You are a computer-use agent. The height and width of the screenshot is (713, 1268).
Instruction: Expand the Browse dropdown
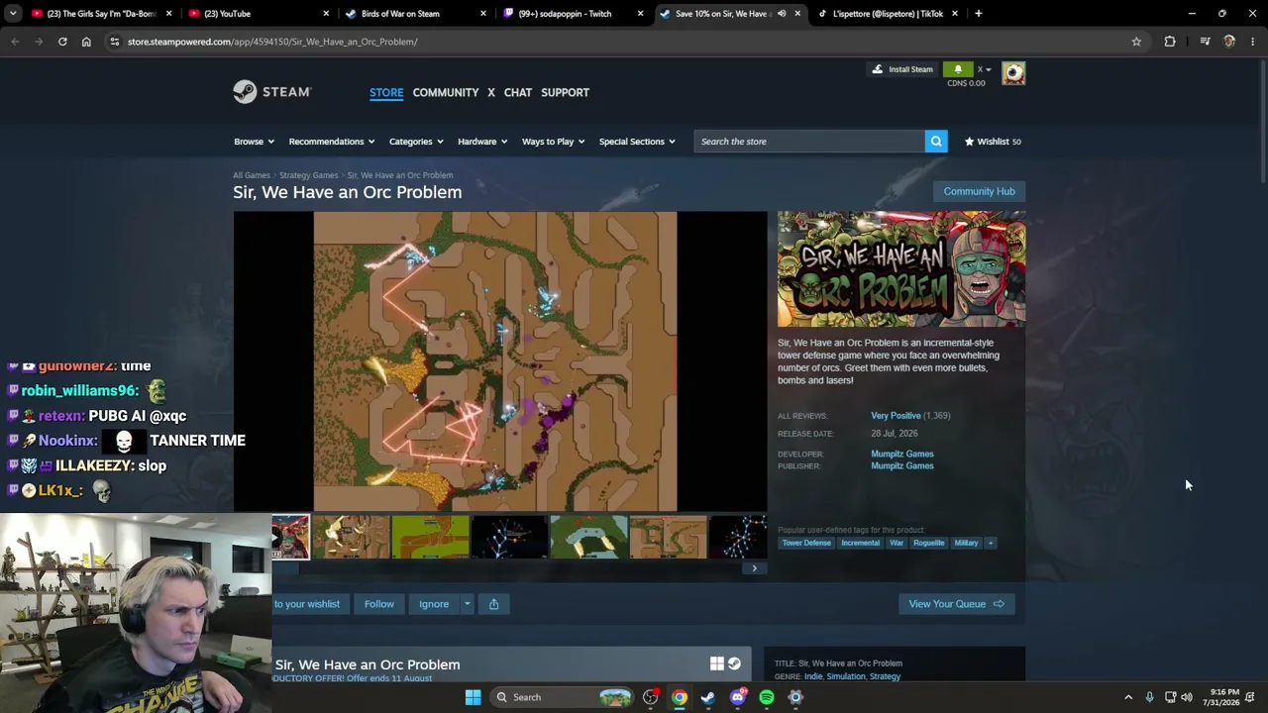[x=254, y=142]
